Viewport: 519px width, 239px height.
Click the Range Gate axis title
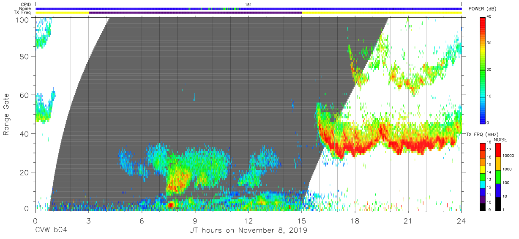(x=6, y=115)
